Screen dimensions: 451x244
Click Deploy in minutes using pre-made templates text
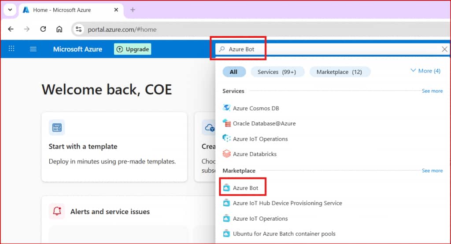tap(112, 161)
